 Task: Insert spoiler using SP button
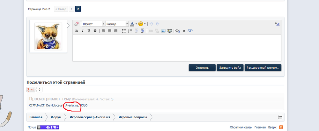click(x=190, y=31)
